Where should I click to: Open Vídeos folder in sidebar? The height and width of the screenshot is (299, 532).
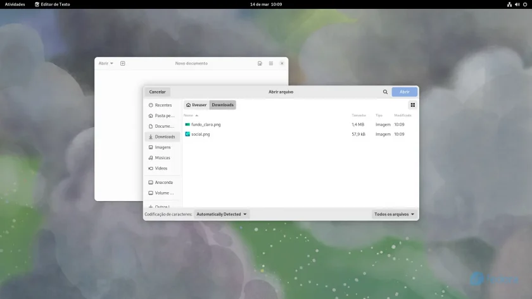[162, 168]
